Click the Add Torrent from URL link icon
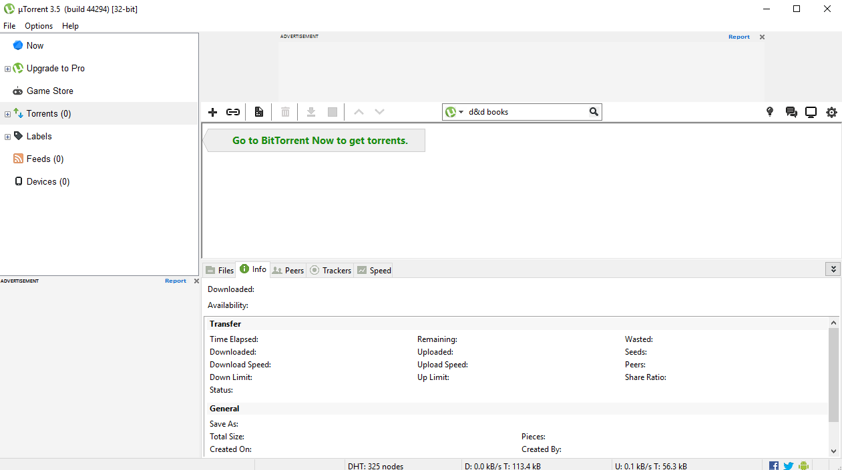This screenshot has width=842, height=470. (233, 112)
